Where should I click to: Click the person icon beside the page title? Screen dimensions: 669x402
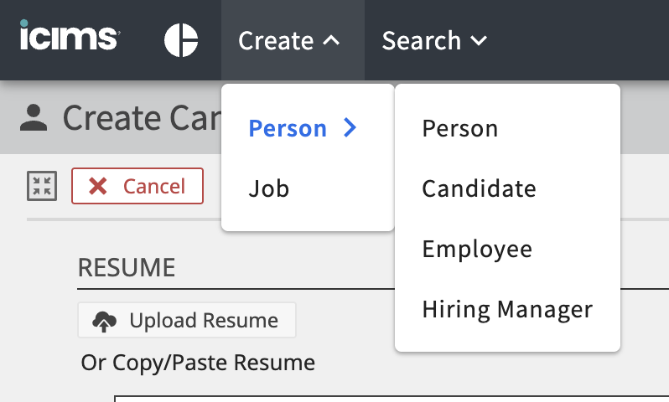[34, 117]
